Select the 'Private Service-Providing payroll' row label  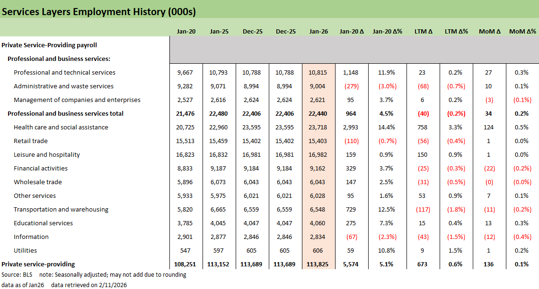pyautogui.click(x=49, y=45)
